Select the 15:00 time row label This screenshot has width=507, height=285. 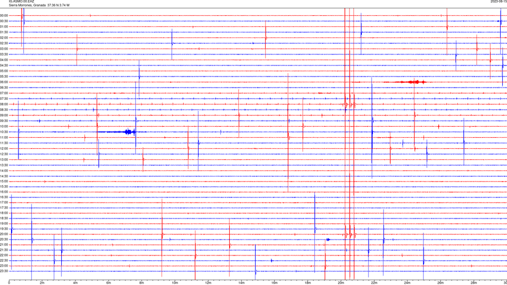point(4,181)
